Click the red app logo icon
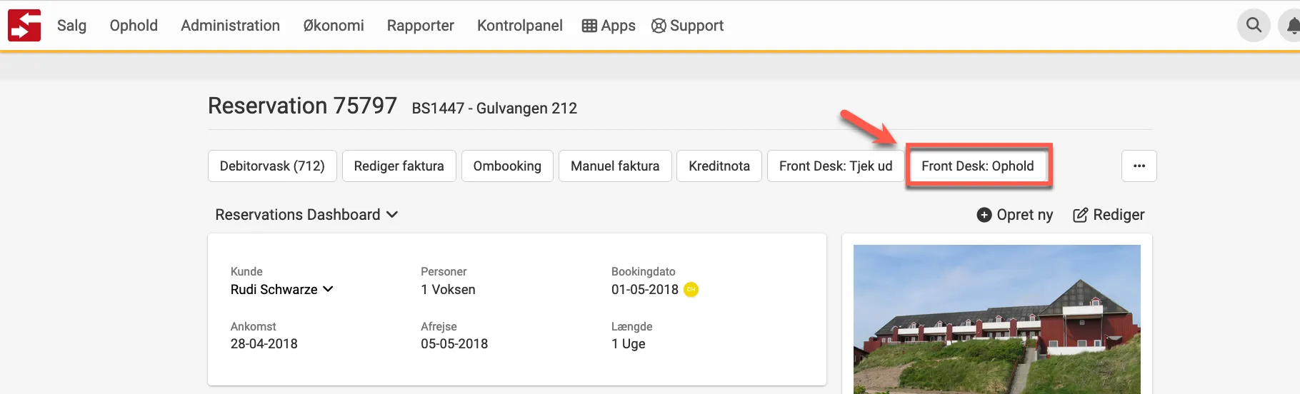The width and height of the screenshot is (1300, 394). 24,26
